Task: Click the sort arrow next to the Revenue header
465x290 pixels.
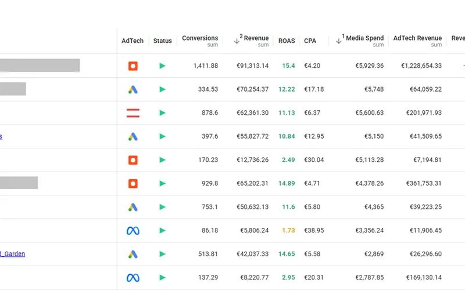Action: tap(237, 41)
